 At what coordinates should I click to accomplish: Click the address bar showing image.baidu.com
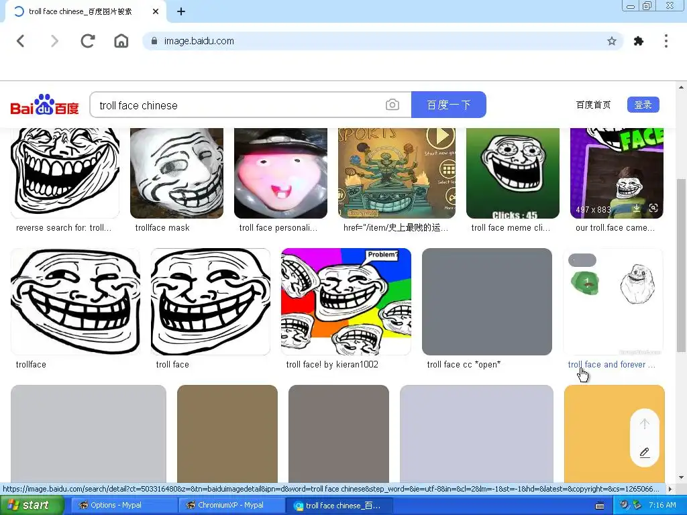click(x=382, y=41)
